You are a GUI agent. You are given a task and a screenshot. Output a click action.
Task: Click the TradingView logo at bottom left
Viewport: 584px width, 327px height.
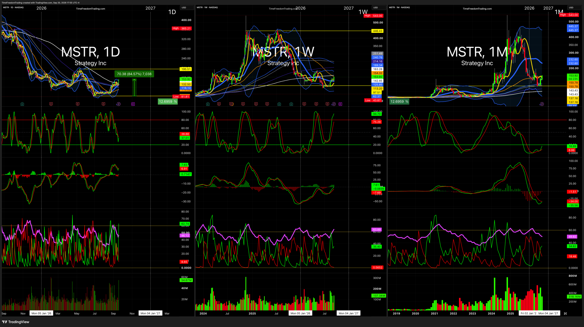tap(16, 322)
